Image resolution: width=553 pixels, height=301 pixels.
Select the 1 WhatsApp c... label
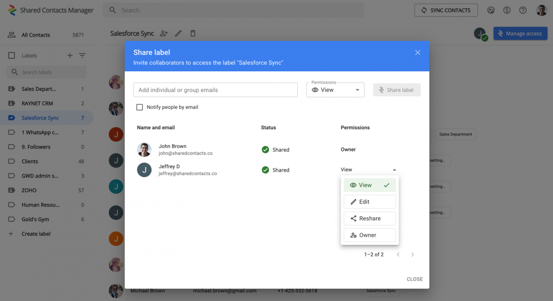[x=46, y=133]
